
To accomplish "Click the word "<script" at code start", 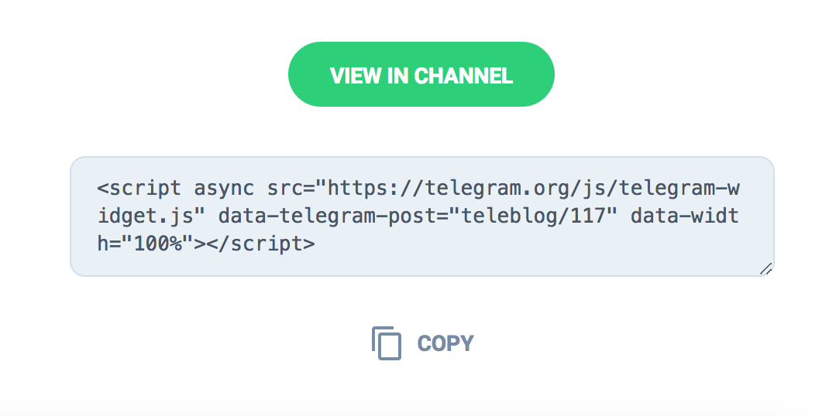I will click(139, 189).
